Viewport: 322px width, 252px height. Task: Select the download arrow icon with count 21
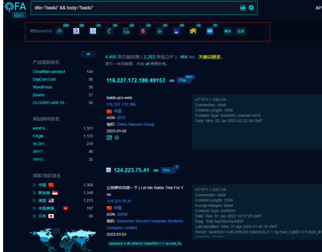[160, 31]
